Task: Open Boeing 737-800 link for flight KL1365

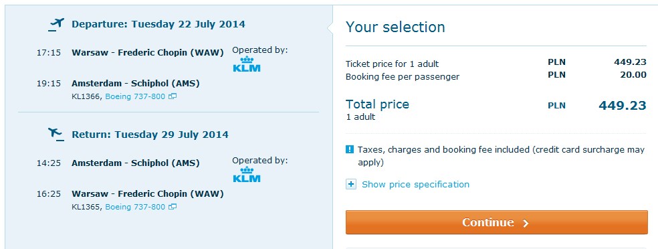Action: point(135,207)
